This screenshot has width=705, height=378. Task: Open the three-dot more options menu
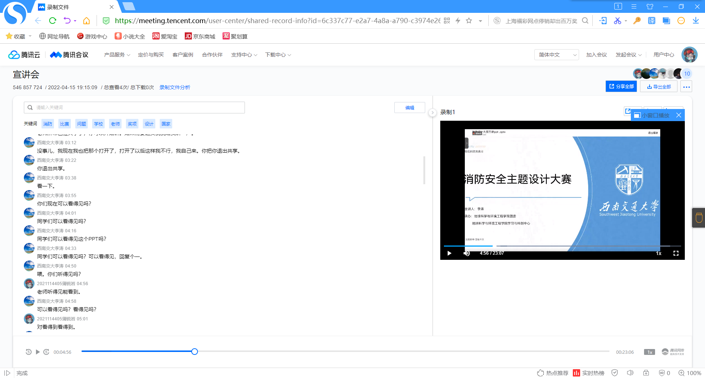pos(686,87)
